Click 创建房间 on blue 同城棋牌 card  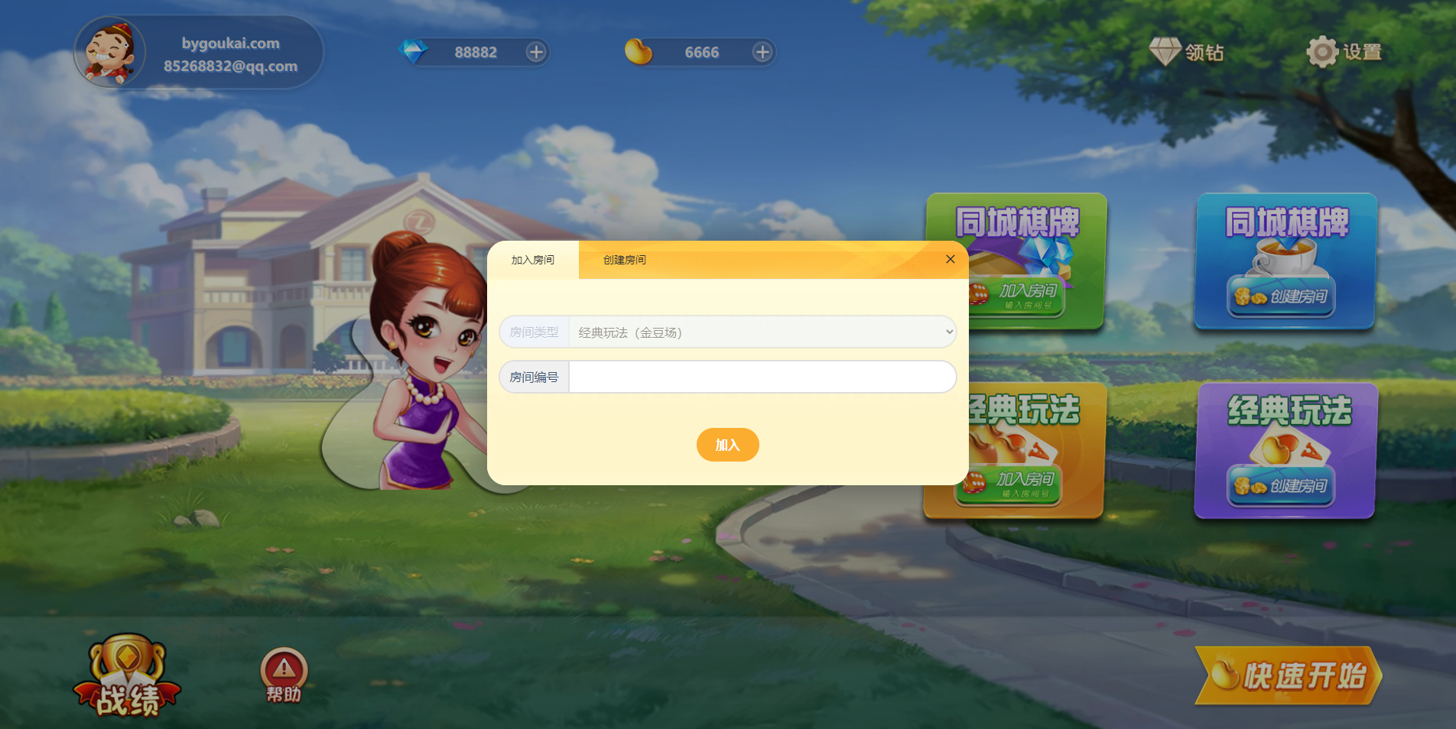tap(1282, 296)
